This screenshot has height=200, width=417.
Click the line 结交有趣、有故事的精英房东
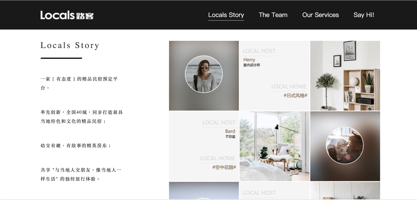point(76,146)
